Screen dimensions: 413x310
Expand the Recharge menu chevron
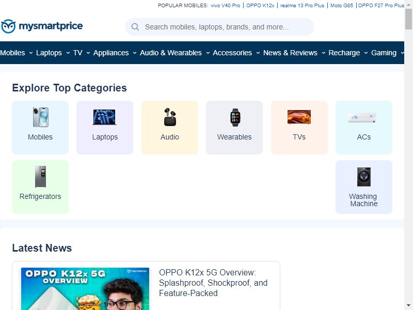366,53
